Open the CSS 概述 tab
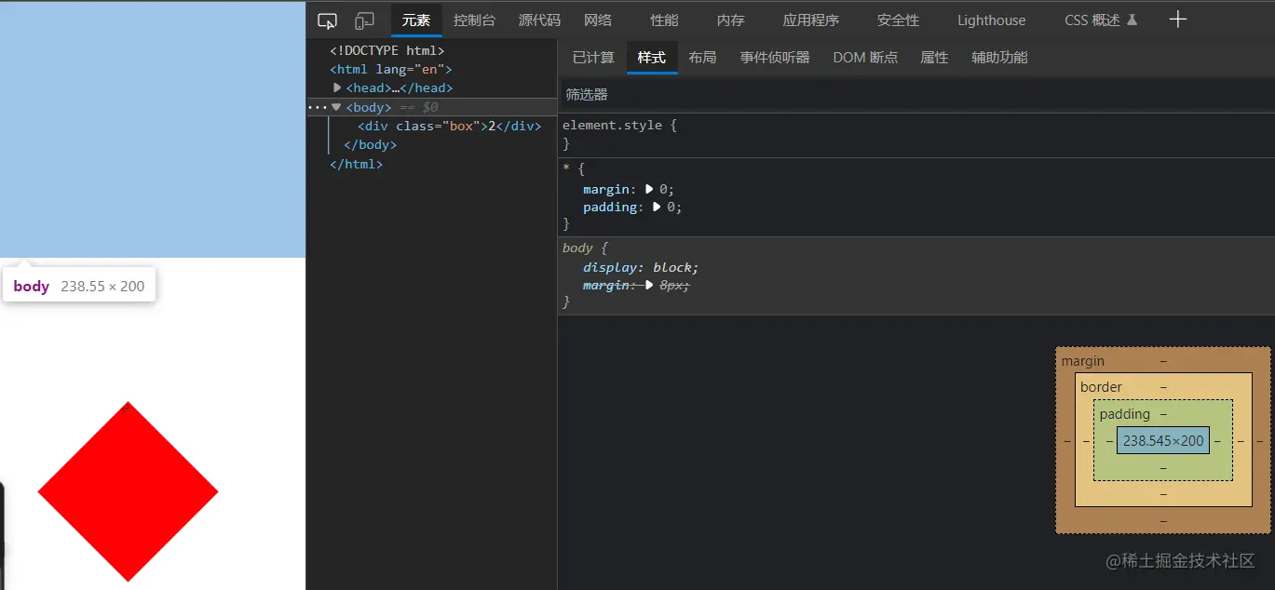This screenshot has width=1275, height=590. [x=1101, y=20]
